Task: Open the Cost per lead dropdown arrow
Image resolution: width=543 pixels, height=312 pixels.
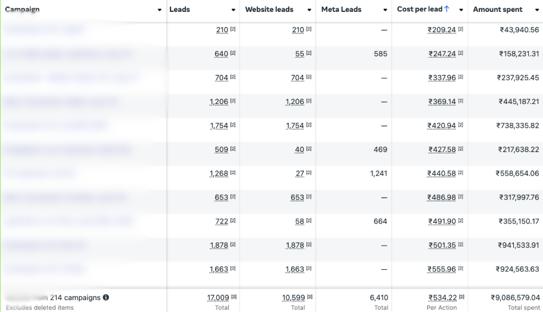Action: click(x=461, y=10)
